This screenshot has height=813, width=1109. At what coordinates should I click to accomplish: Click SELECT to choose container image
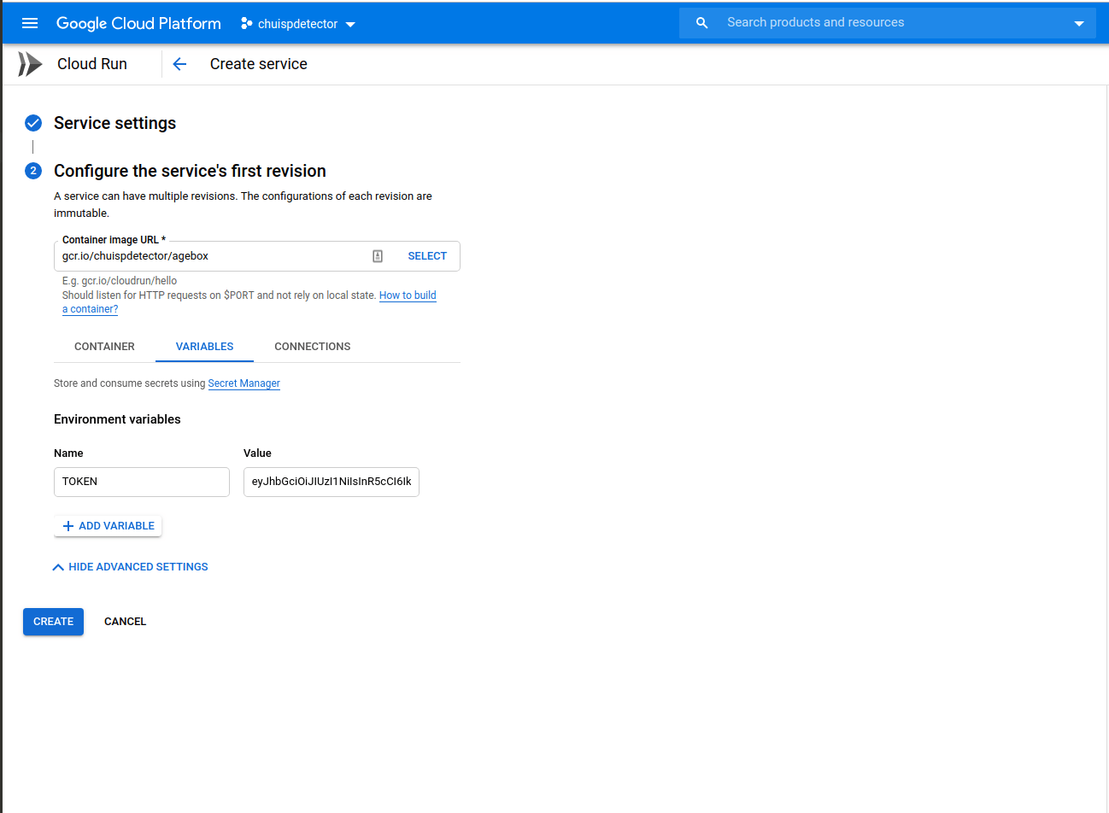(x=427, y=256)
